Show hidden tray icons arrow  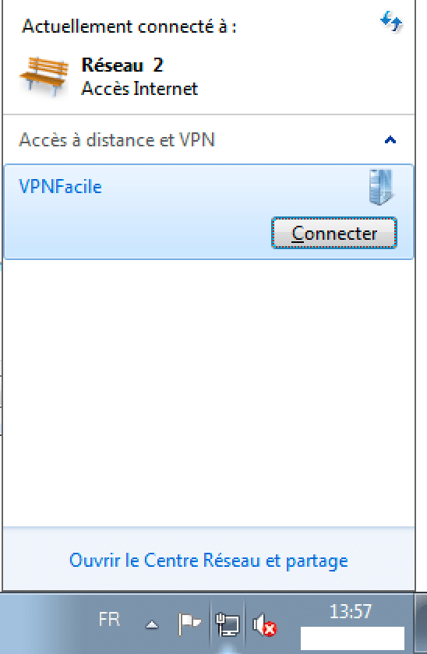(152, 624)
